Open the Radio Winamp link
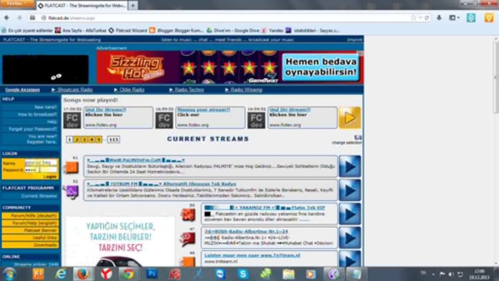The width and height of the screenshot is (499, 281). point(246,90)
